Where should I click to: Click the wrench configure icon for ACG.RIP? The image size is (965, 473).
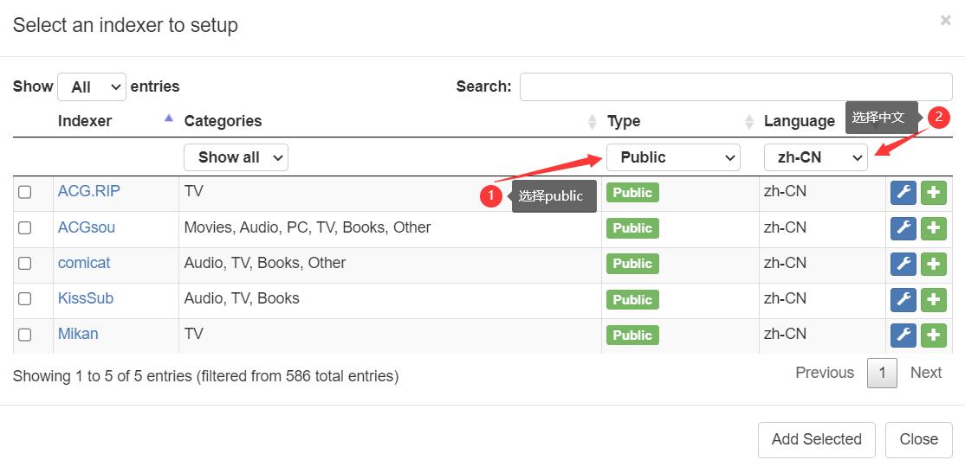[x=903, y=193]
